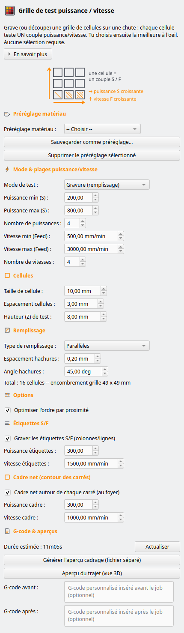Increase Puissance max (S) with up arrow
Image resolution: width=184 pixels, height=633 pixels.
click(x=95, y=208)
